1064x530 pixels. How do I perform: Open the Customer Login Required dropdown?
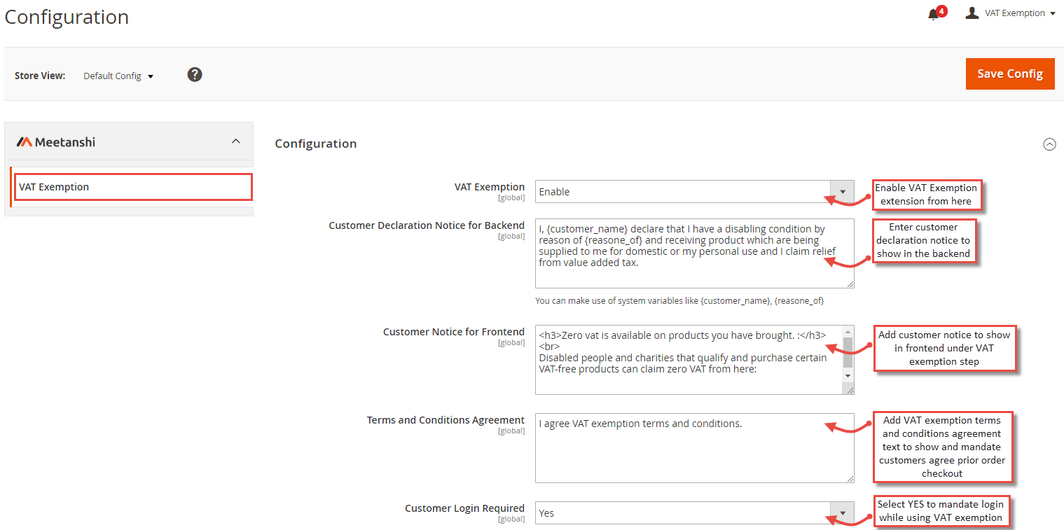(x=694, y=512)
